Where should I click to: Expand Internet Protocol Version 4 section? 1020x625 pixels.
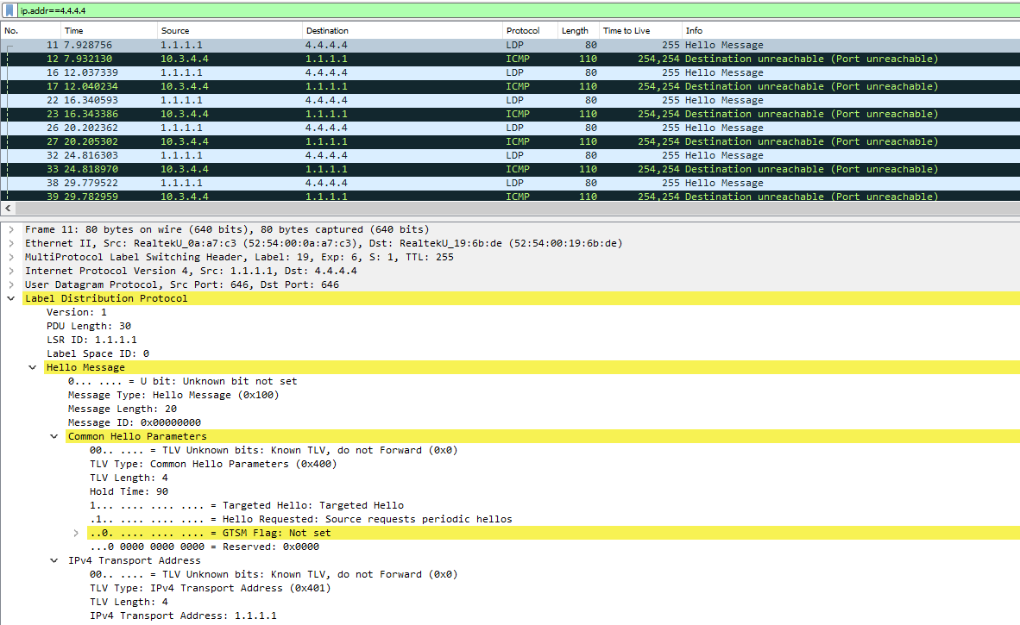10,271
